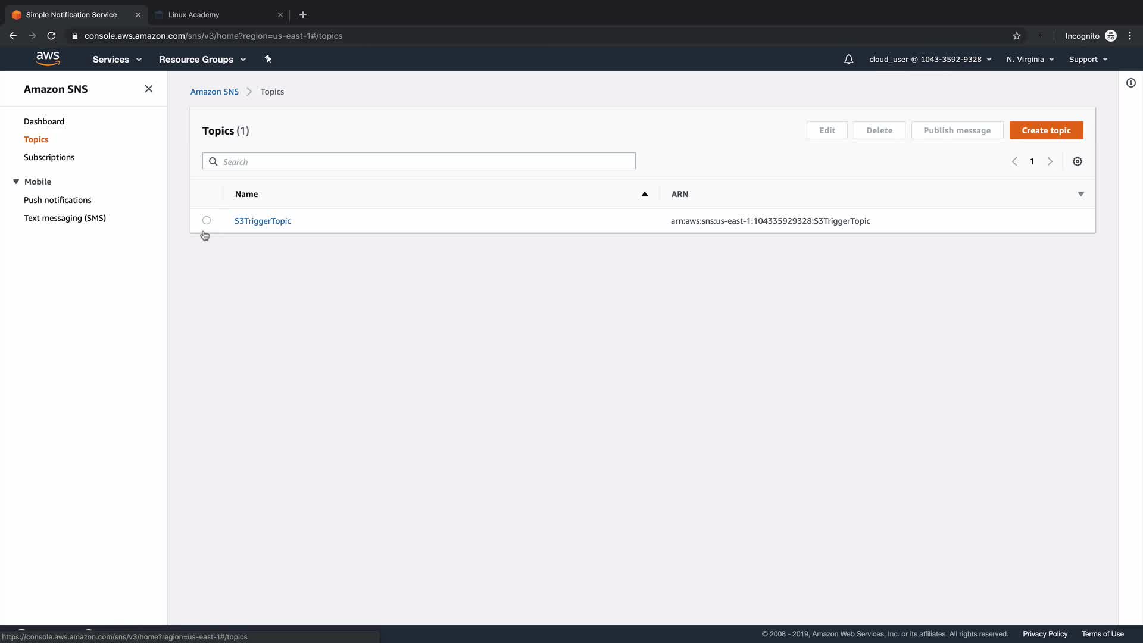This screenshot has width=1143, height=643.
Task: Toggle ARN column sort arrow
Action: [x=1080, y=194]
